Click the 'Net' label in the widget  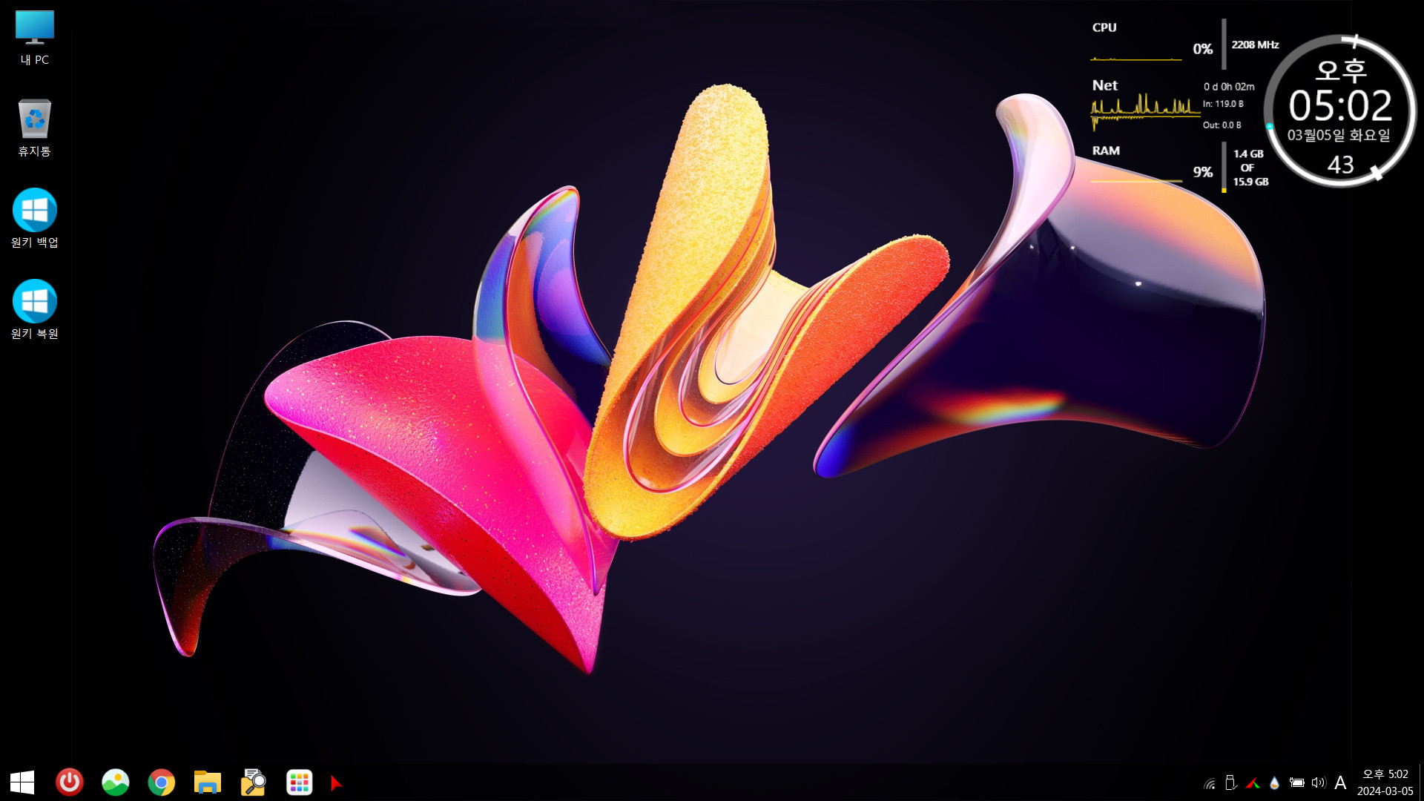pos(1105,85)
